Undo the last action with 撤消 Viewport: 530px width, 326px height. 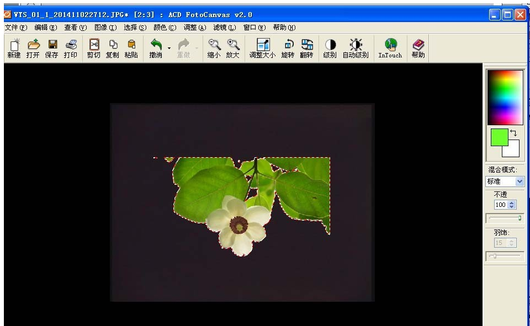click(156, 48)
